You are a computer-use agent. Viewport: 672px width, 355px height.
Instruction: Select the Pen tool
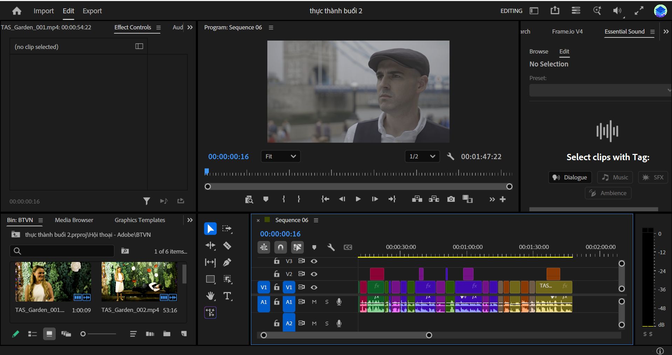click(x=227, y=262)
